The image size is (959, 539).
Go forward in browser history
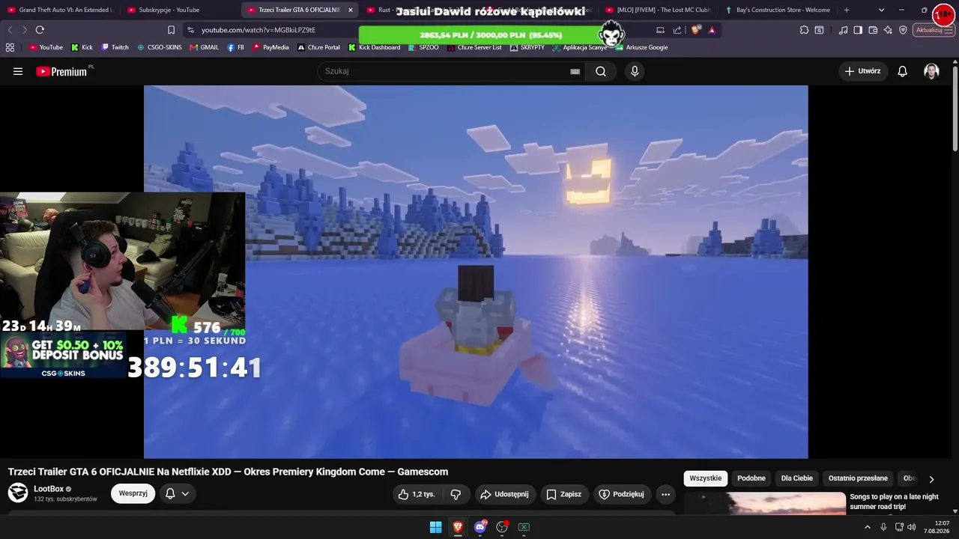(x=25, y=30)
